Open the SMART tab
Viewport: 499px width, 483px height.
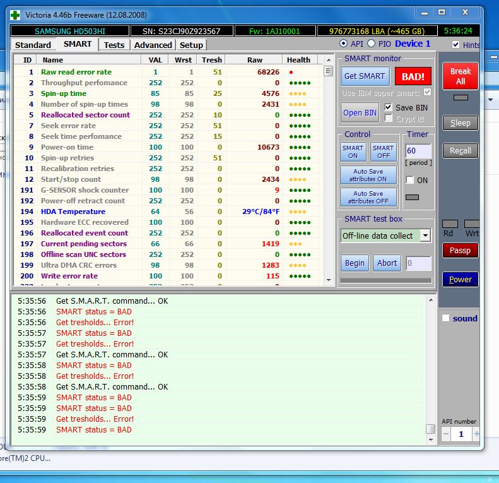pos(78,44)
